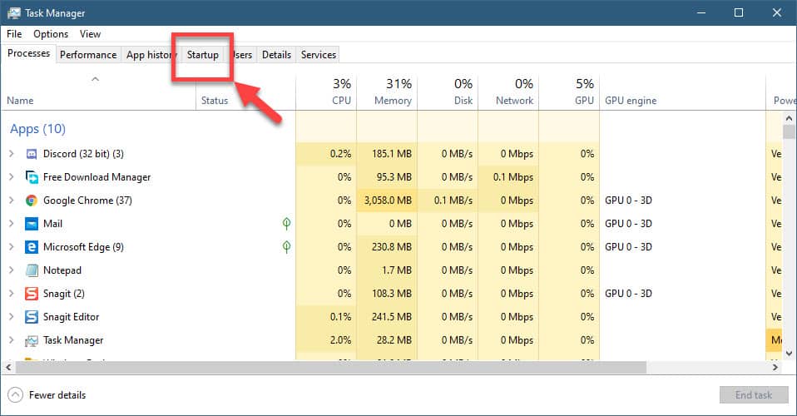This screenshot has width=797, height=416.
Task: Click the Discord app icon
Action: 32,154
